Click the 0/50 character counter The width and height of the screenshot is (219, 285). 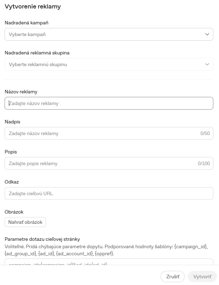pyautogui.click(x=205, y=133)
